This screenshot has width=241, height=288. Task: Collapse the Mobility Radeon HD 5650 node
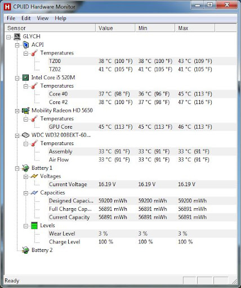point(17,111)
